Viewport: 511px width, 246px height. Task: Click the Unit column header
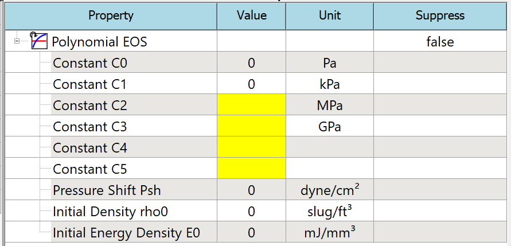point(329,15)
